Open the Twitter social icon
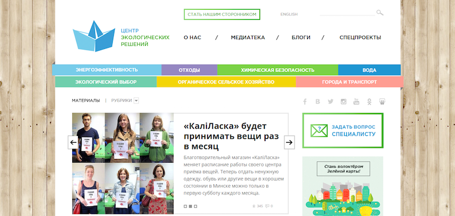Screen dimensions: 455x216 click(x=330, y=102)
